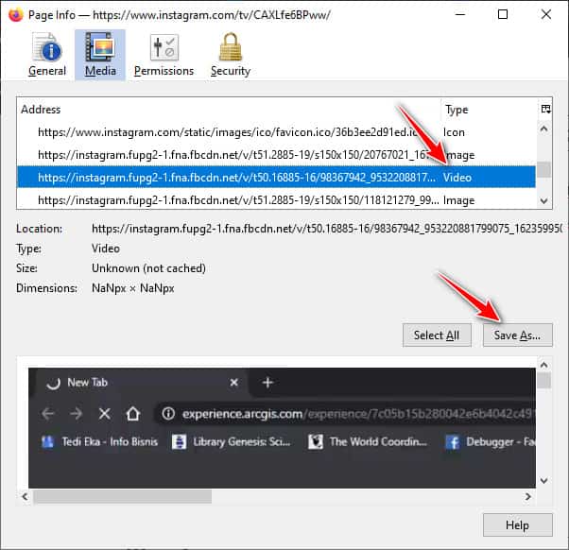Select the highlighted Video address row
The height and width of the screenshot is (550, 569).
276,178
